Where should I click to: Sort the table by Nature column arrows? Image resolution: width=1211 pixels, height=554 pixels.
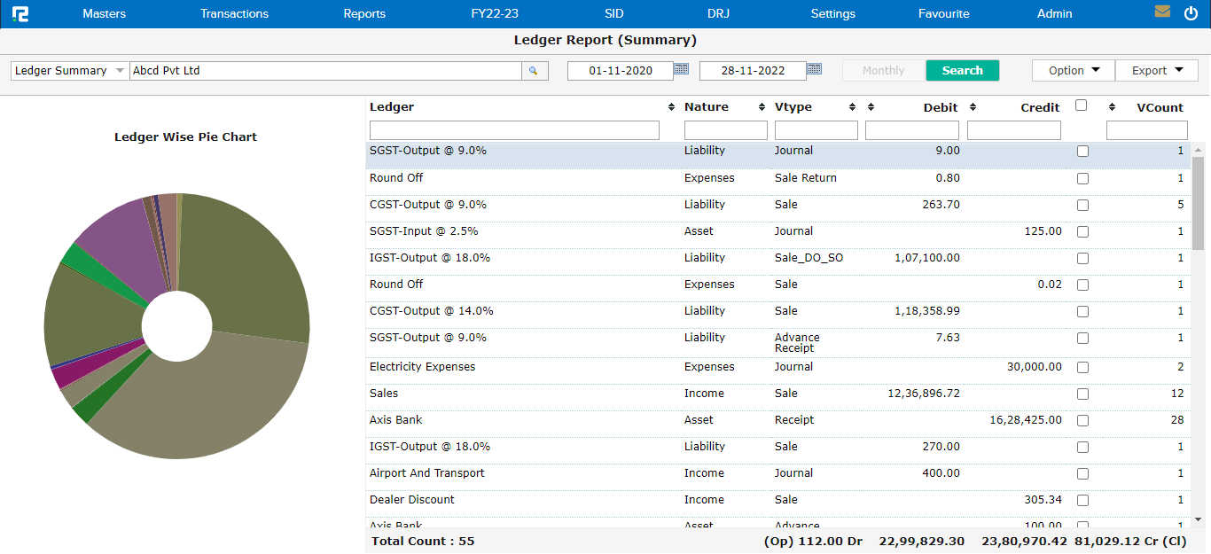click(x=762, y=107)
